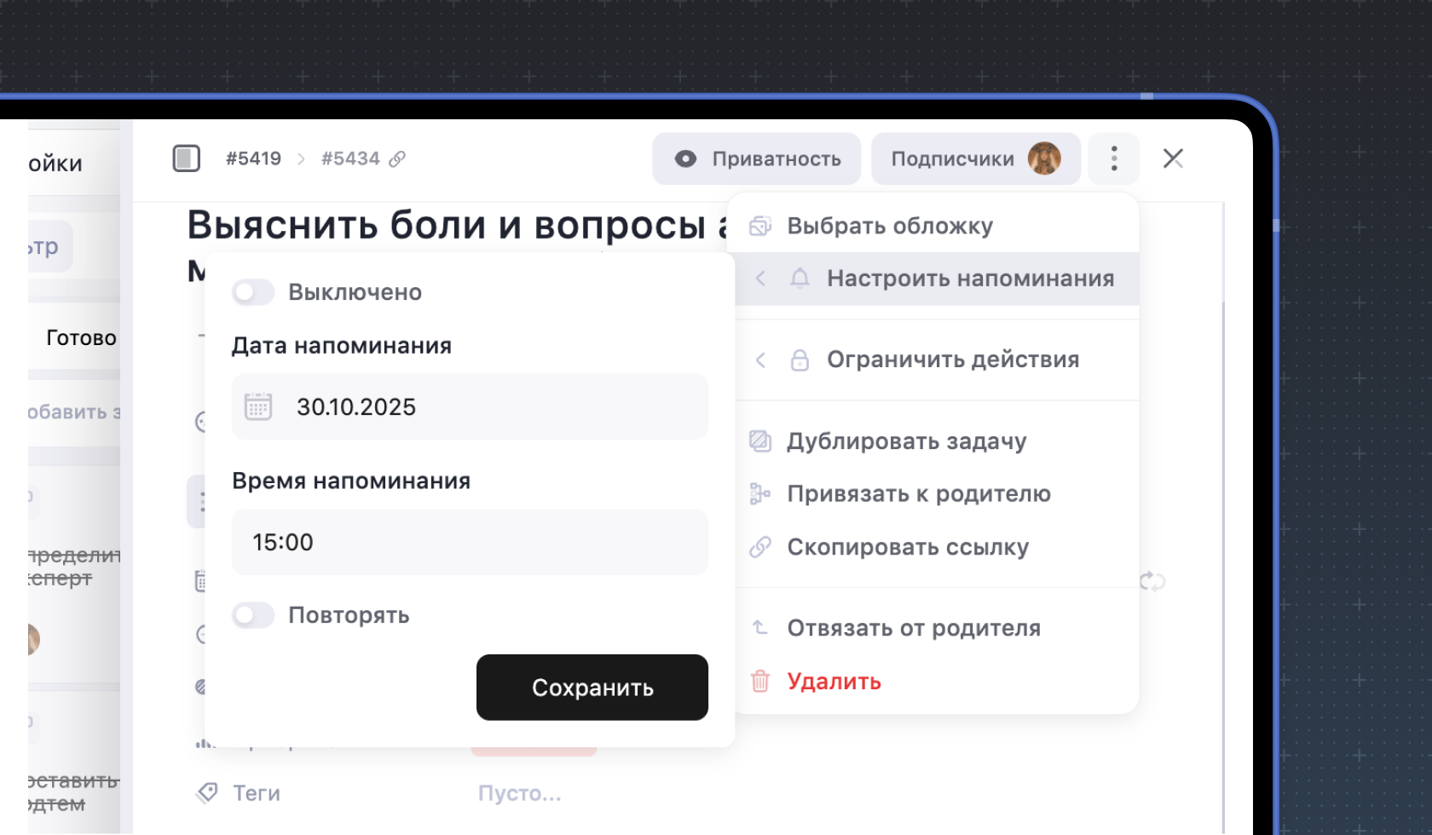Screen dimensions: 1432x835
Task: Enable the reminder with the Выключено toggle
Action: [x=252, y=291]
